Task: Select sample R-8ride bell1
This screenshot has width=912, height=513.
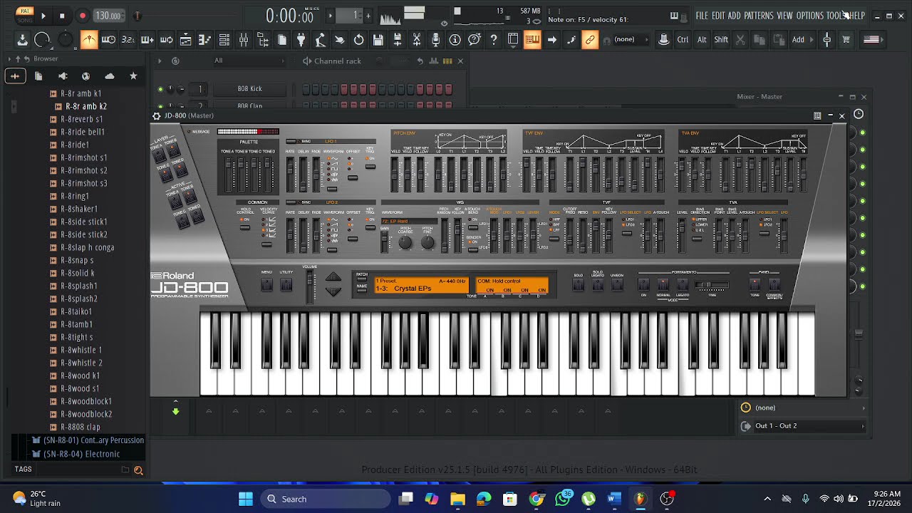Action: pyautogui.click(x=83, y=132)
